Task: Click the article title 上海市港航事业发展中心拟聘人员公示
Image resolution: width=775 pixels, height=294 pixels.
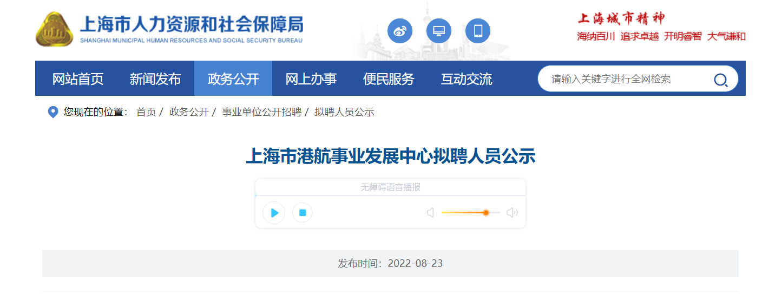Action: (x=390, y=156)
